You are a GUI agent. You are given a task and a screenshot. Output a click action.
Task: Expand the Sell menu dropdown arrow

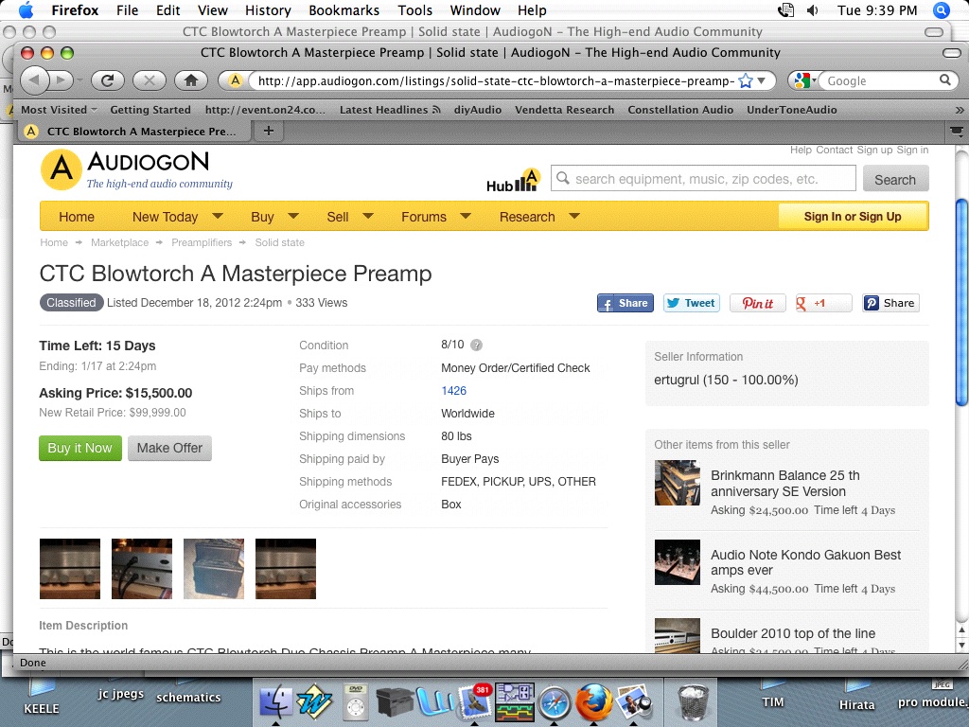368,217
